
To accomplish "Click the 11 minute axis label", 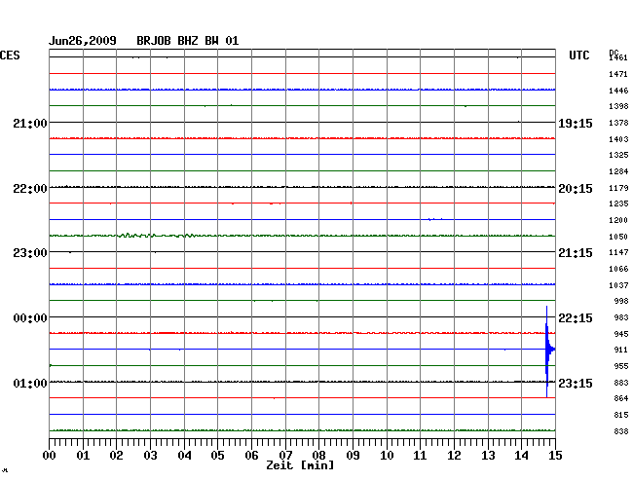I will 420,456.
